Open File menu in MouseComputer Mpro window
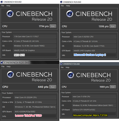The width and height of the screenshot is (119, 121). [x=62, y=67]
